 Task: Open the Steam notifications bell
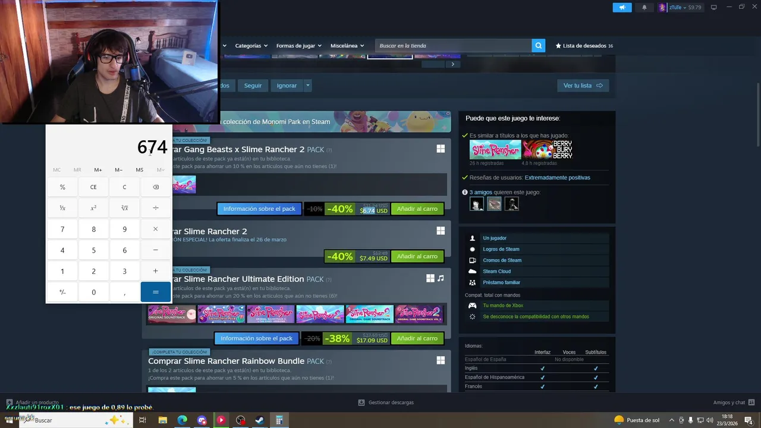point(644,7)
